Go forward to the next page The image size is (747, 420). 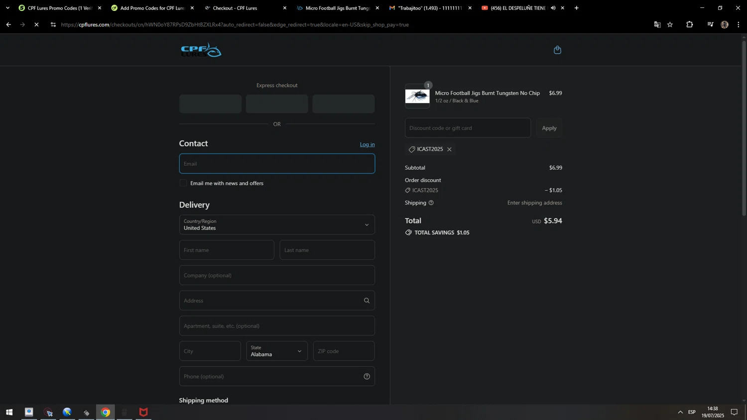click(22, 24)
